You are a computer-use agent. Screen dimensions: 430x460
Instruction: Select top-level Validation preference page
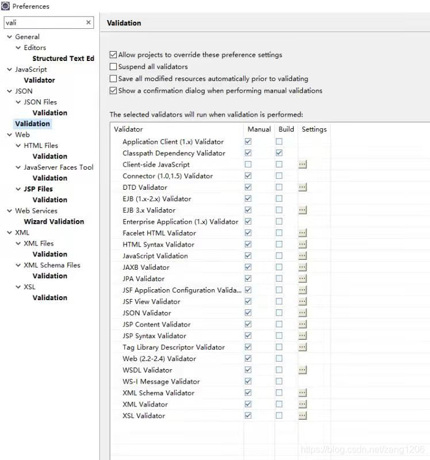[33, 124]
